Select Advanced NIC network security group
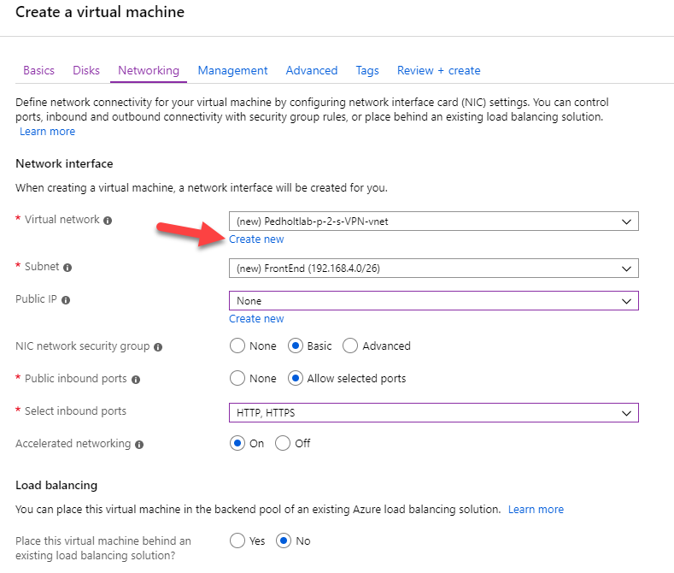Screen dimensions: 674x573 [x=350, y=346]
